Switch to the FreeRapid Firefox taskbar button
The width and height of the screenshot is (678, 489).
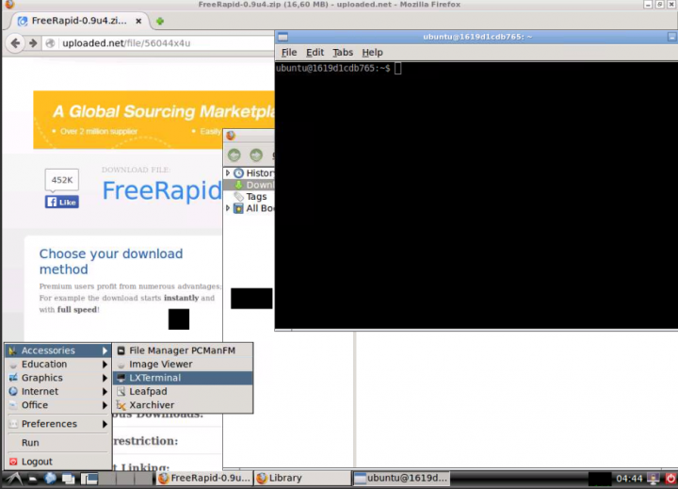coord(204,479)
